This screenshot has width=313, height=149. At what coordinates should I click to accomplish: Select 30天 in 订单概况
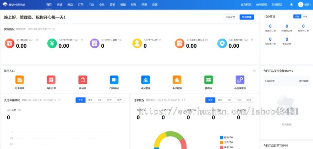point(249,100)
